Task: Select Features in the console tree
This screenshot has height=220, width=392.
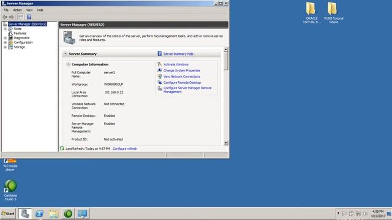Action: click(x=20, y=34)
